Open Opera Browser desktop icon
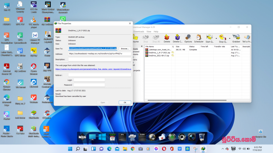The width and height of the screenshot is (273, 153). (33, 69)
